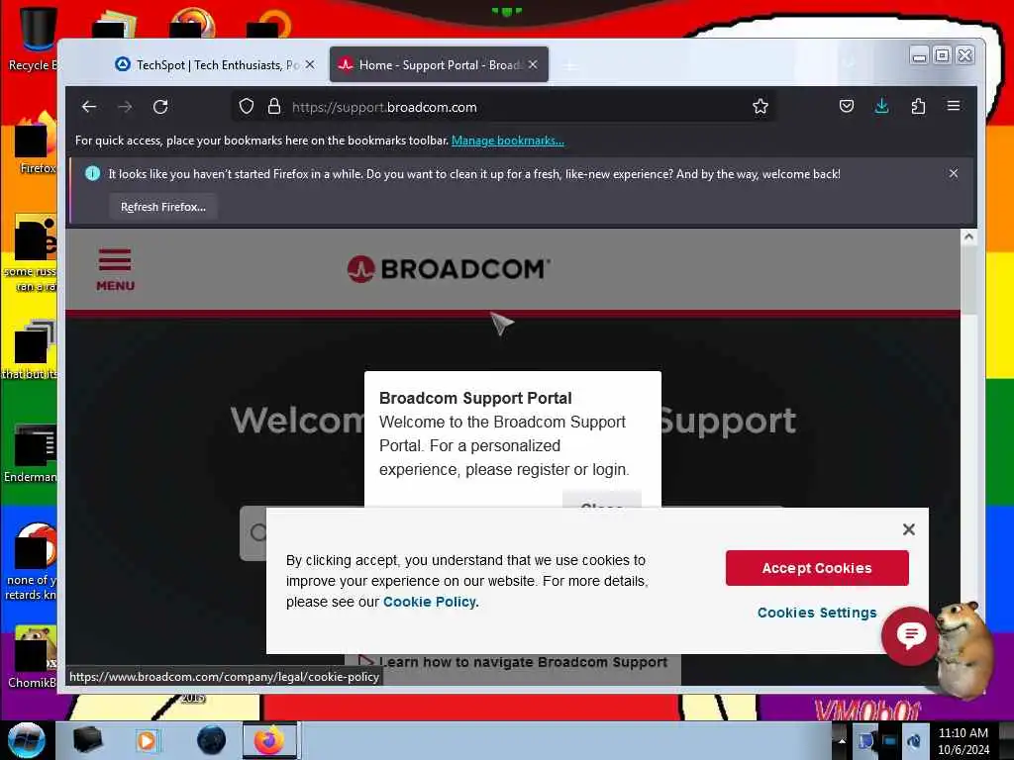The image size is (1014, 760).
Task: Click the black box taskbar icon
Action: click(87, 740)
